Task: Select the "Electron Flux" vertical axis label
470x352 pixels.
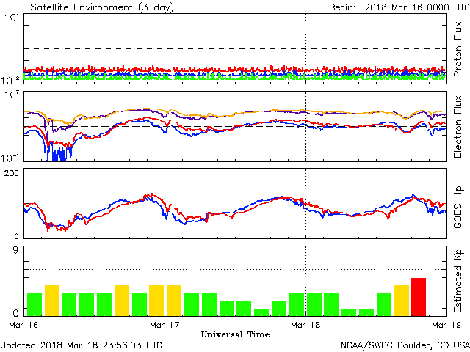Action: [x=458, y=127]
